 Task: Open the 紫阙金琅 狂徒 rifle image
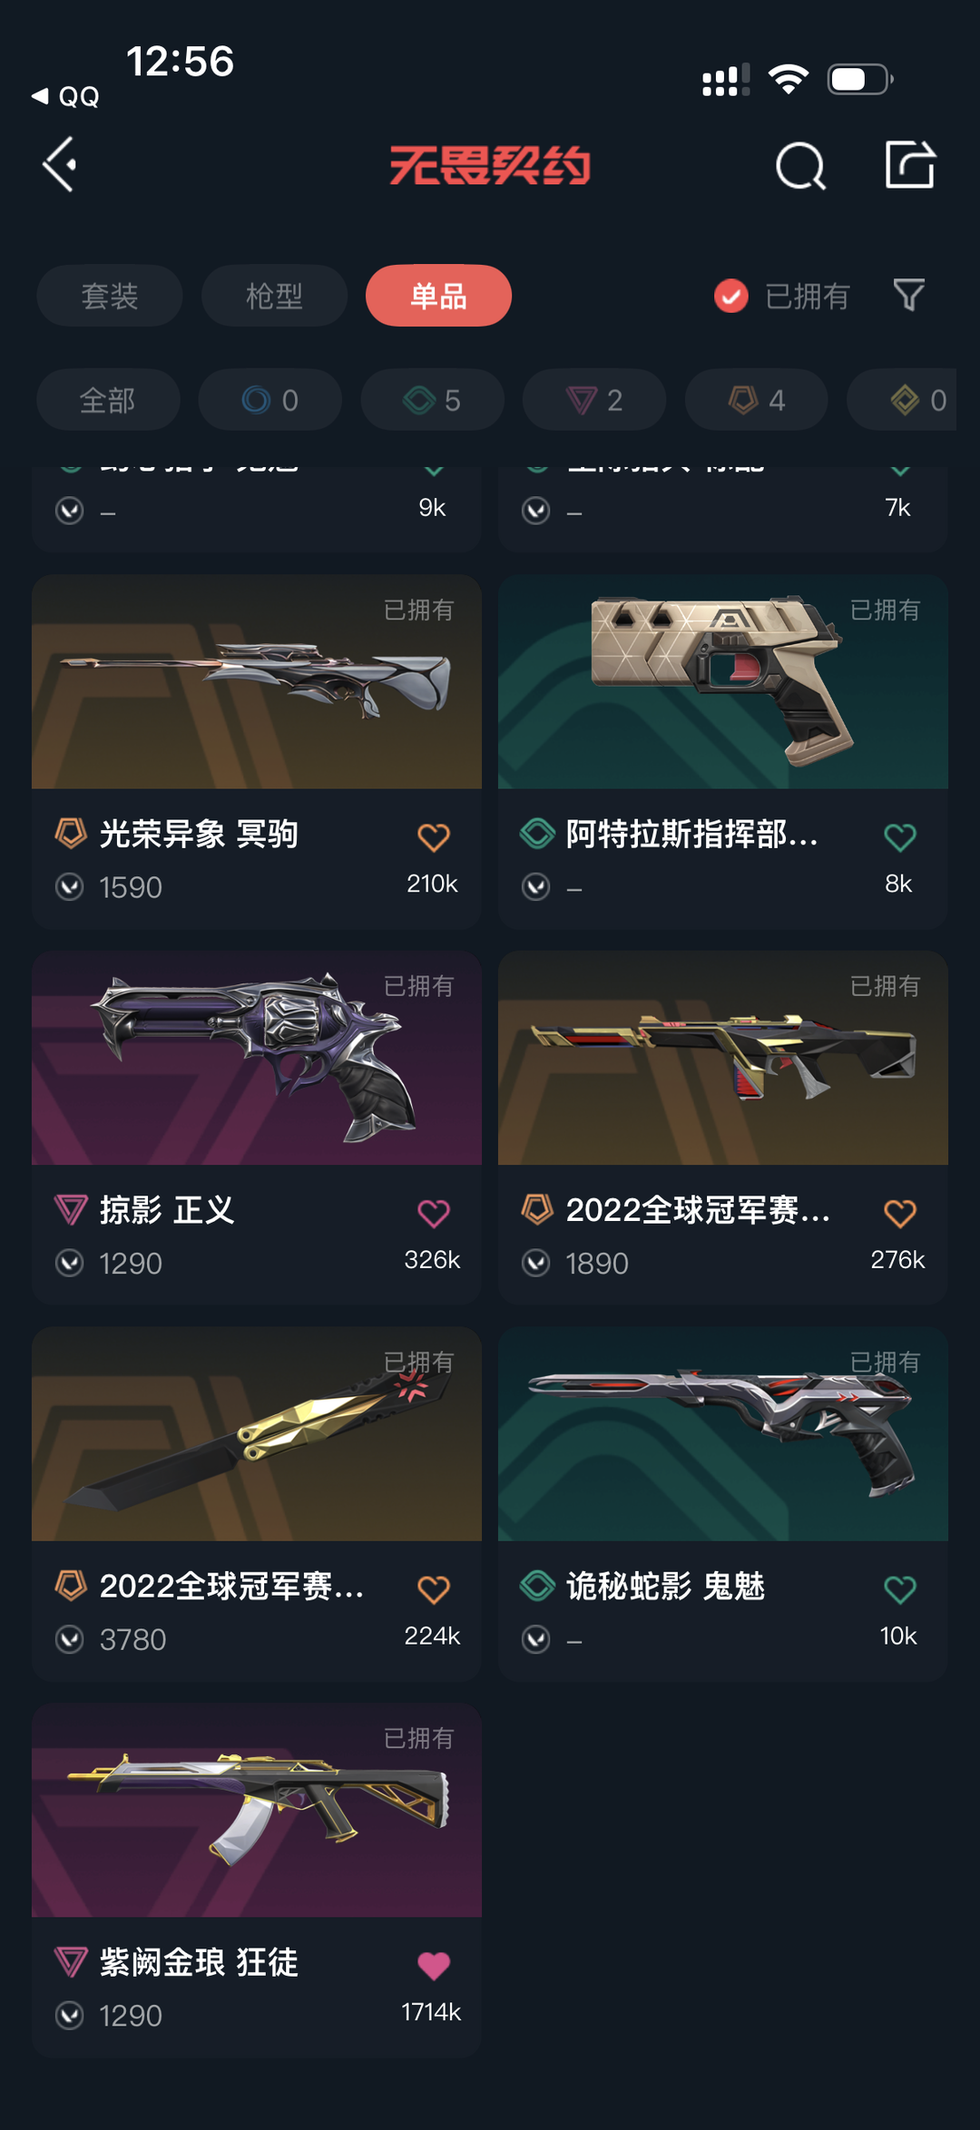click(257, 1811)
